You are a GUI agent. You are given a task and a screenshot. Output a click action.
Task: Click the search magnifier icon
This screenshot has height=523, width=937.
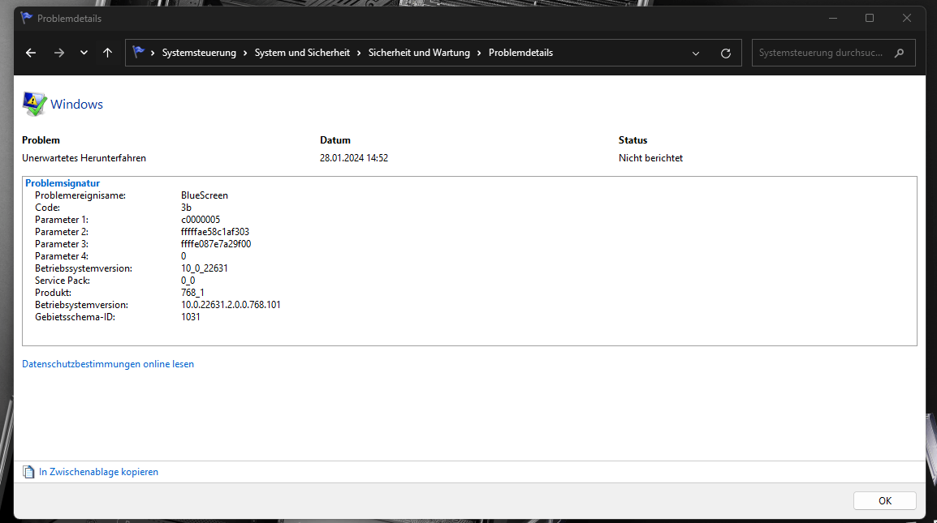[x=899, y=54]
